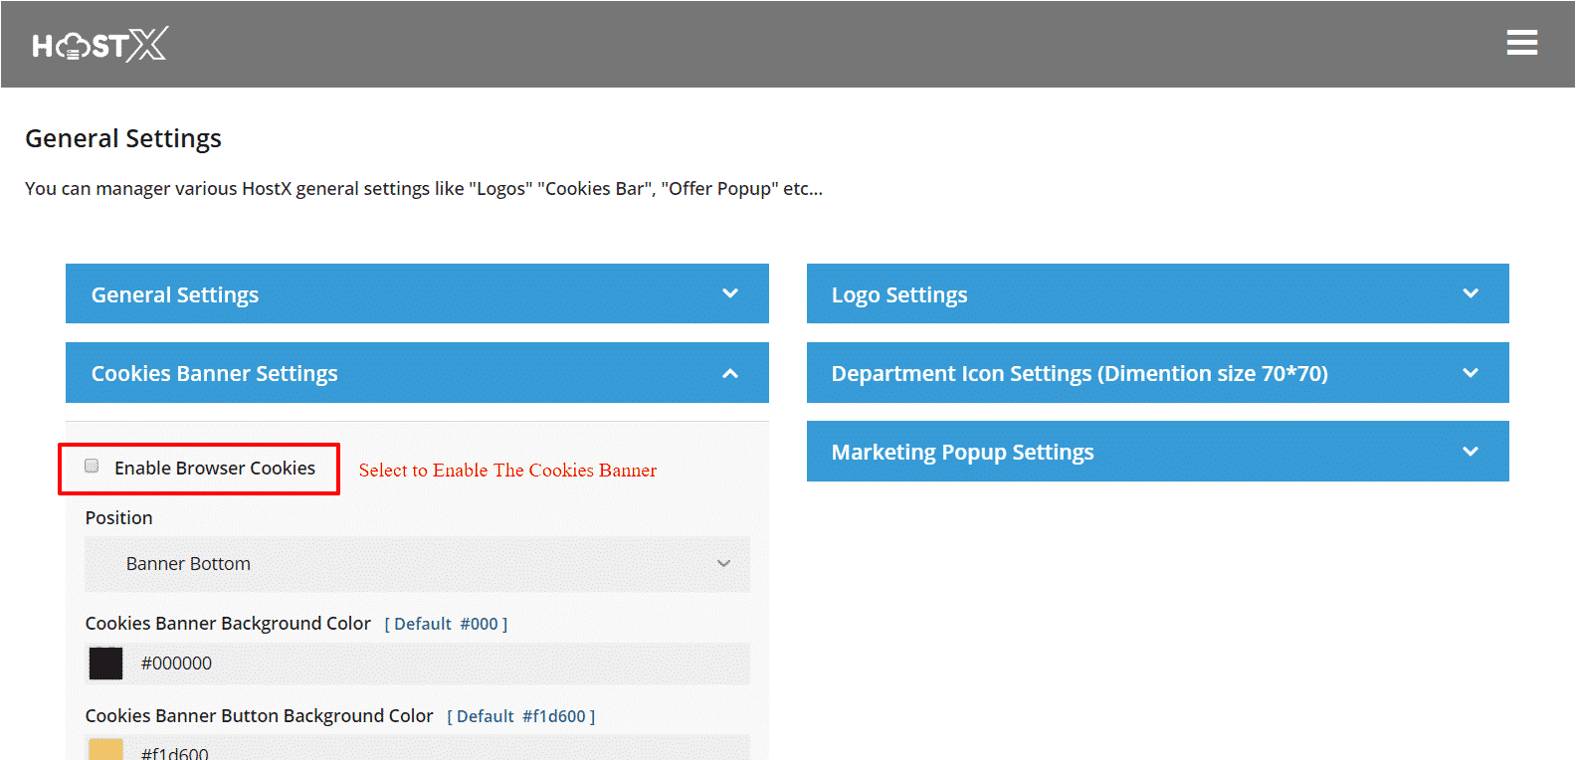Open the hamburger menu icon
Viewport: 1576px width, 760px height.
(1521, 43)
